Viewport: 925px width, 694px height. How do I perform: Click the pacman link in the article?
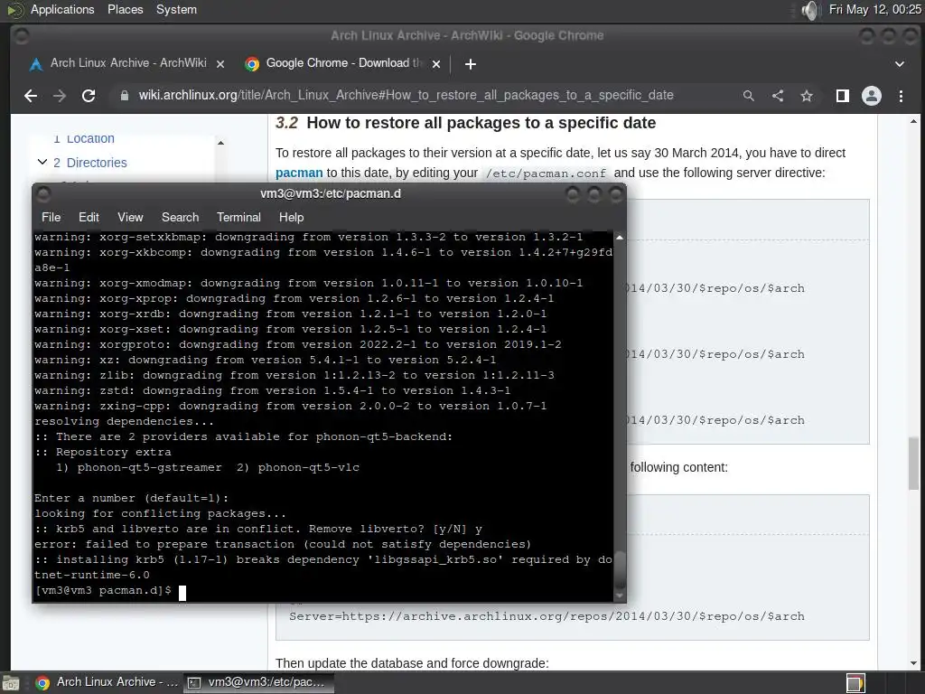tap(299, 173)
